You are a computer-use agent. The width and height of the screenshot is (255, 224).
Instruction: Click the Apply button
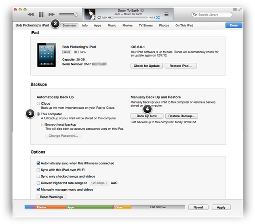click(221, 207)
